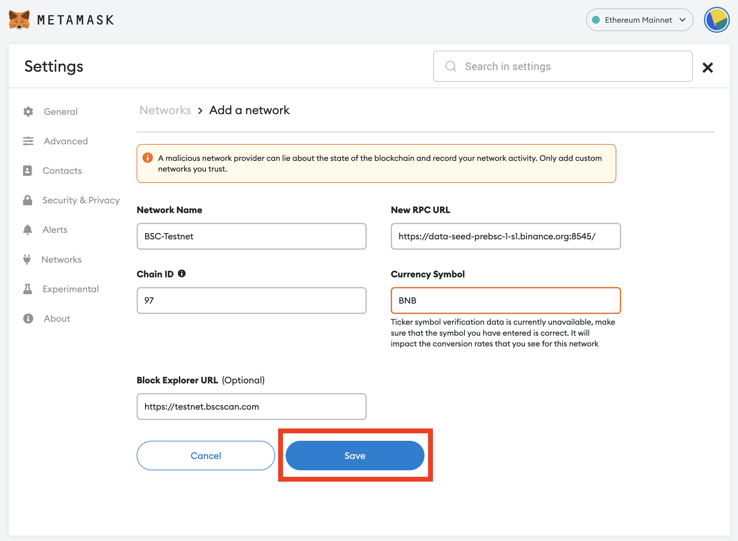Image resolution: width=738 pixels, height=541 pixels.
Task: Click the Network Name field BSC-Testnet
Action: coord(251,236)
